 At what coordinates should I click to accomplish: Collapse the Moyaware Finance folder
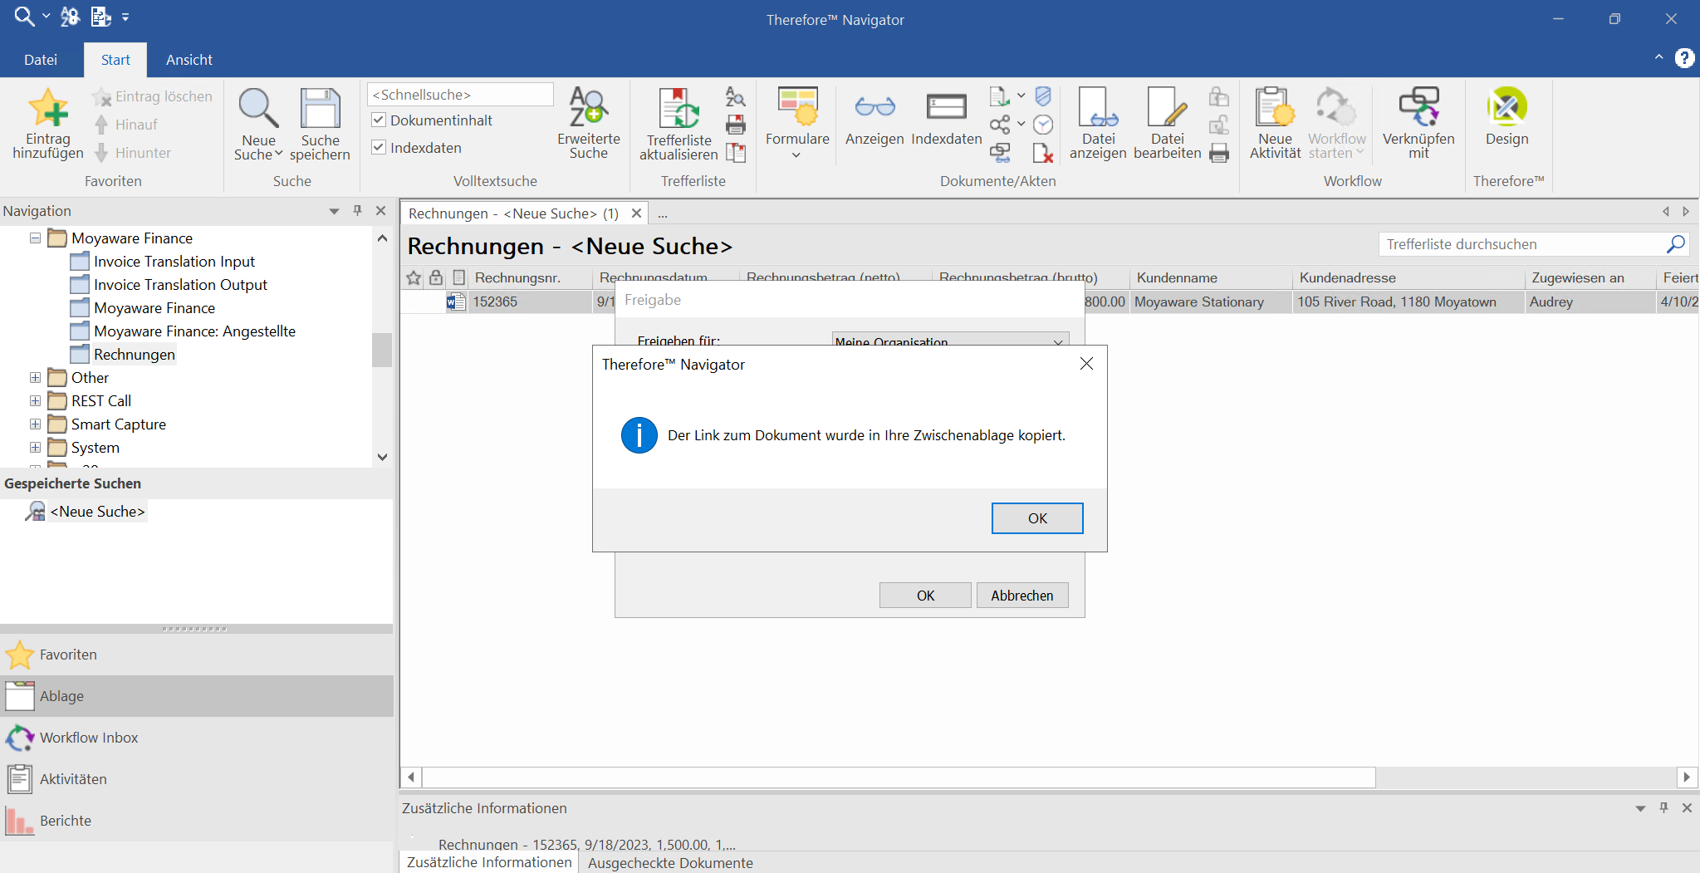35,238
